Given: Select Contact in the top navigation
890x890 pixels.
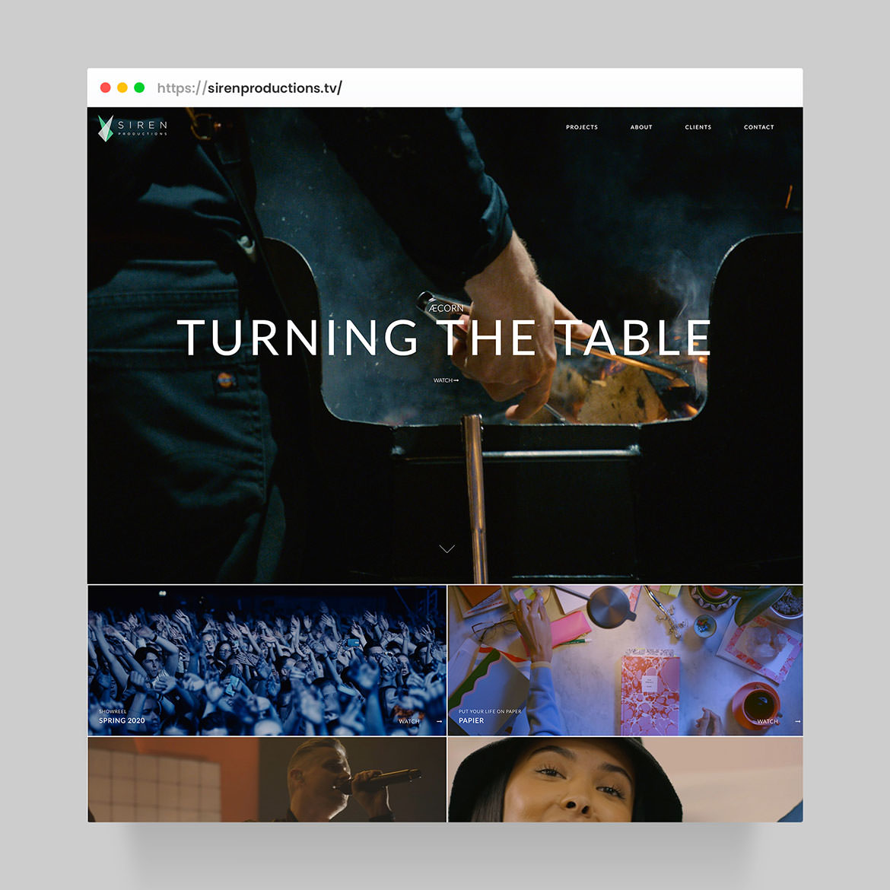Looking at the screenshot, I should tap(758, 127).
